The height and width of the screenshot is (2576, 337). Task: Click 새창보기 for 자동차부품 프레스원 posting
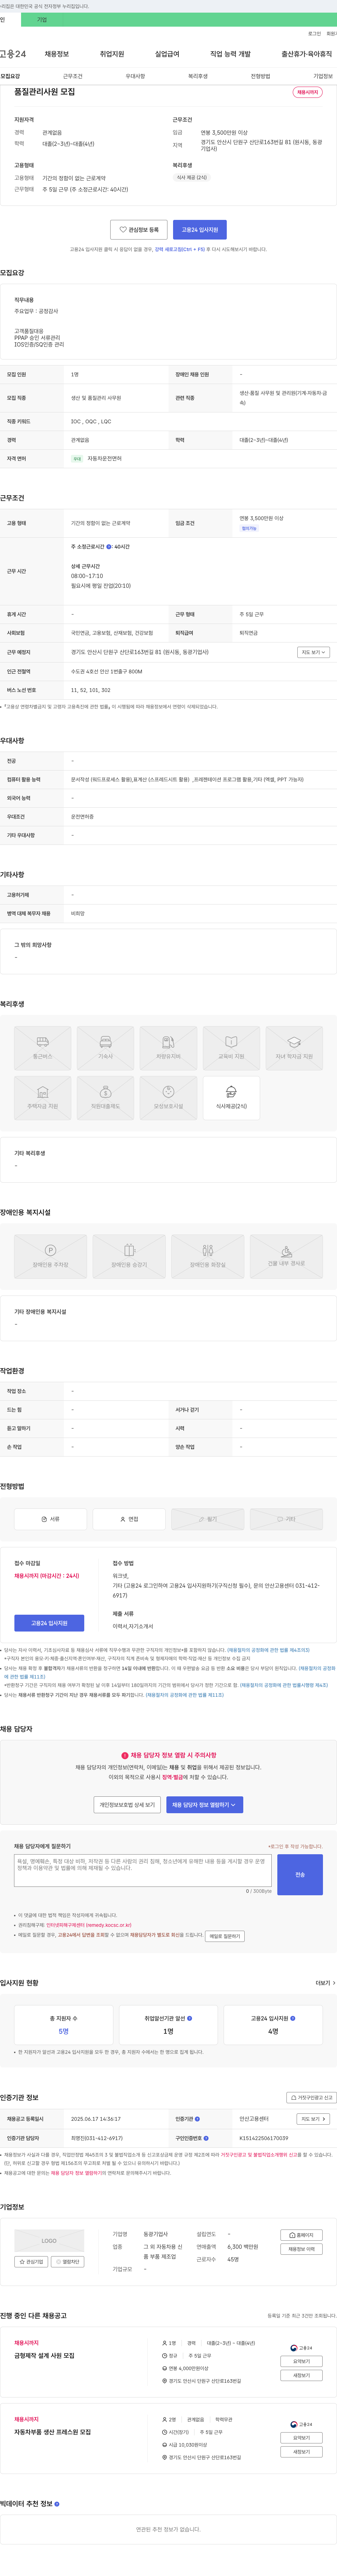tap(301, 2452)
